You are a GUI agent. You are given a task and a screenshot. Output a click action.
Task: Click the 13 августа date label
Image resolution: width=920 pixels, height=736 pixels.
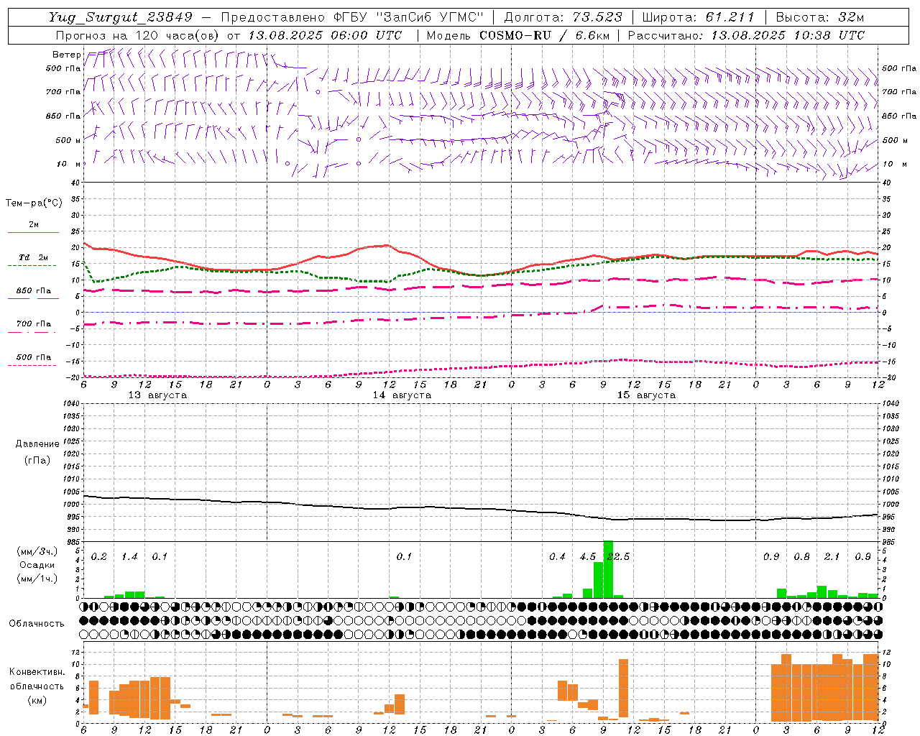point(157,395)
